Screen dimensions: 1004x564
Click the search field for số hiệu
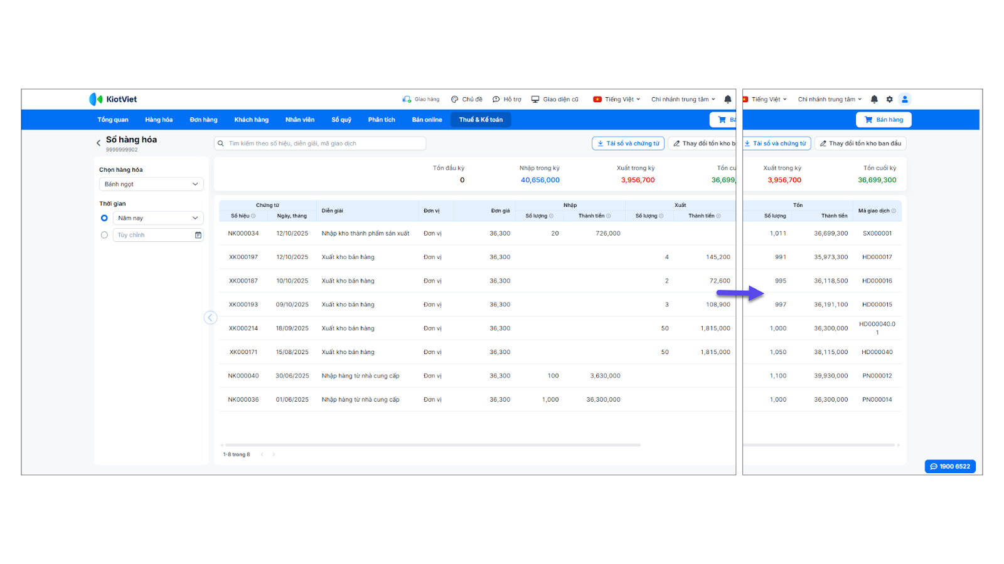coord(320,144)
